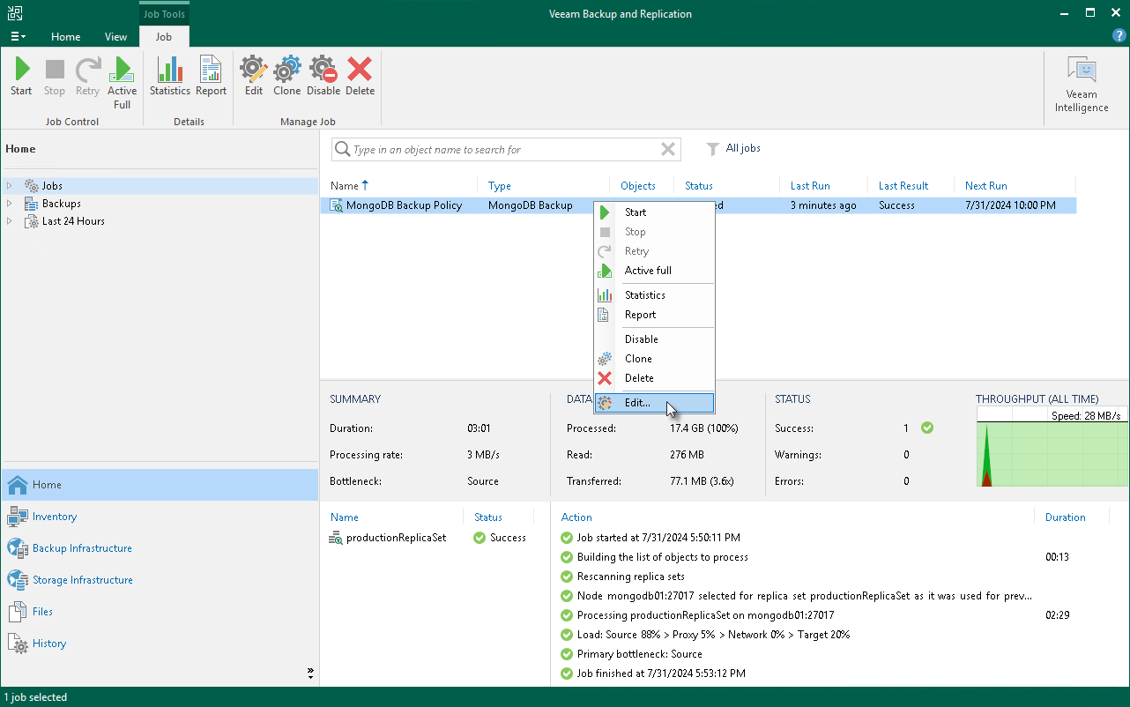Choose Retry in the context menu
The width and height of the screenshot is (1130, 707).
coord(654,251)
